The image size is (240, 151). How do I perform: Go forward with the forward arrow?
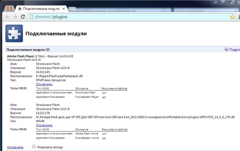pyautogui.click(x=15, y=17)
